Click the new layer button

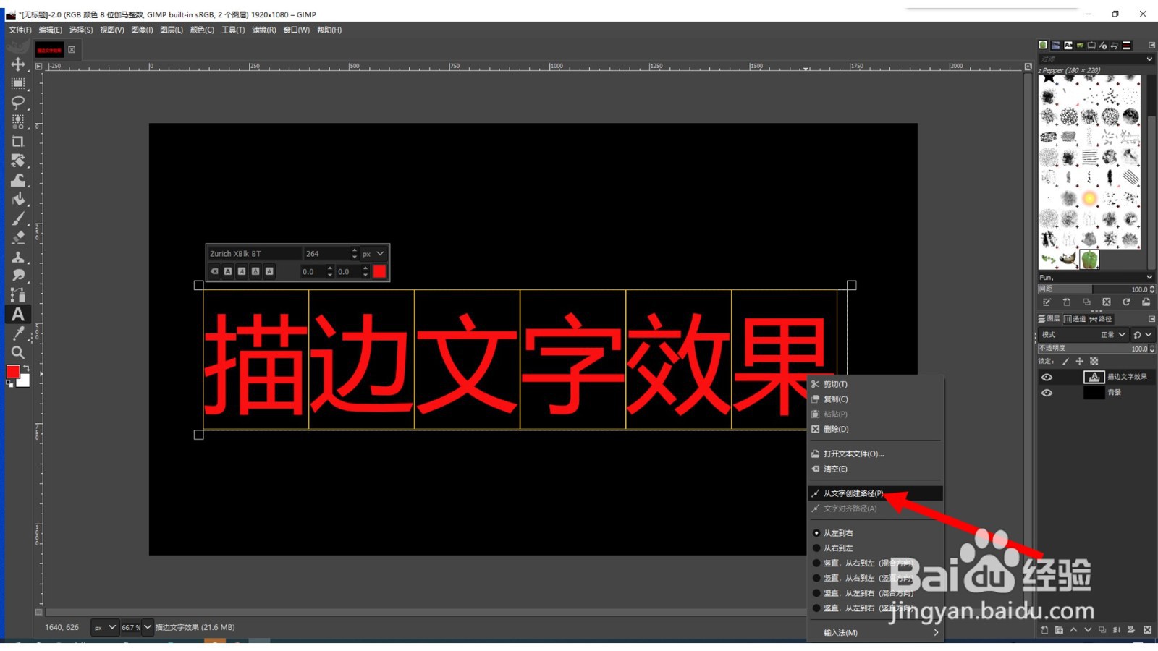[1044, 630]
